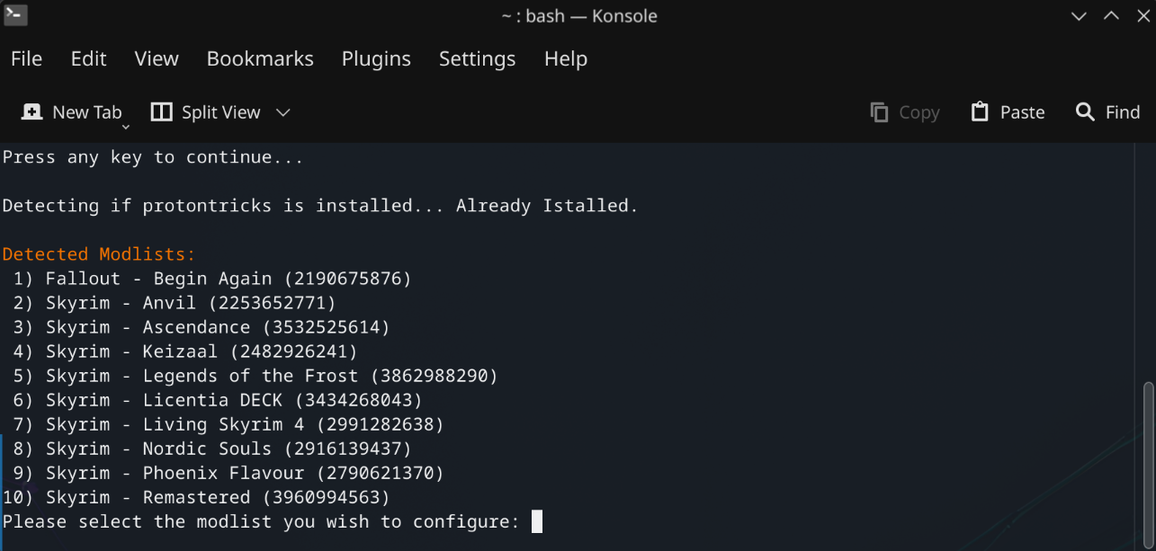This screenshot has width=1156, height=551.
Task: Click the Paste toolbar button
Action: [x=1008, y=112]
